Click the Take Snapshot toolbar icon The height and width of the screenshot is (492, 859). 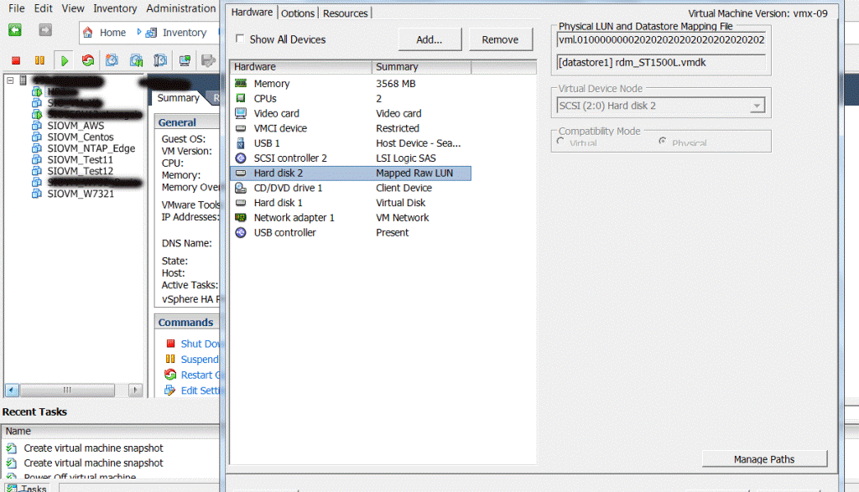tap(112, 60)
